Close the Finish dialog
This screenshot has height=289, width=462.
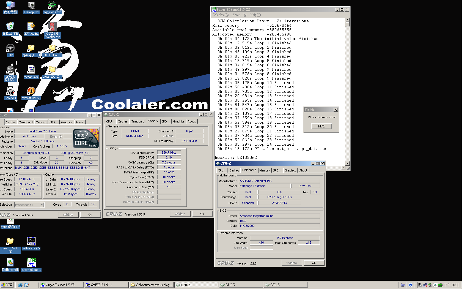(336, 110)
